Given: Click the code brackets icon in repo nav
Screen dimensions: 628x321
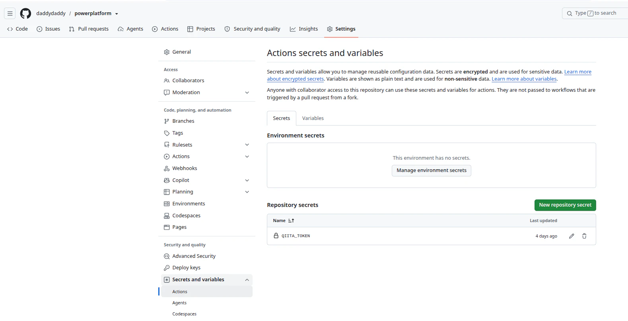Looking at the screenshot, I should (10, 29).
